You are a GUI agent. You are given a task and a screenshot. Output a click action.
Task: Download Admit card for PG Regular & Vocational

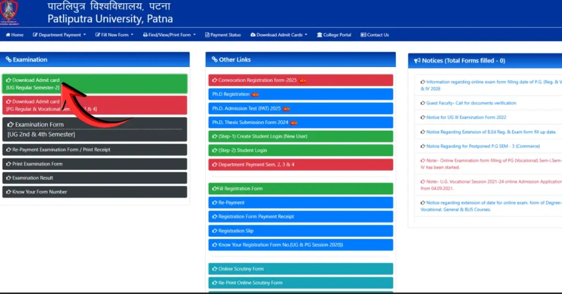pyautogui.click(x=94, y=105)
